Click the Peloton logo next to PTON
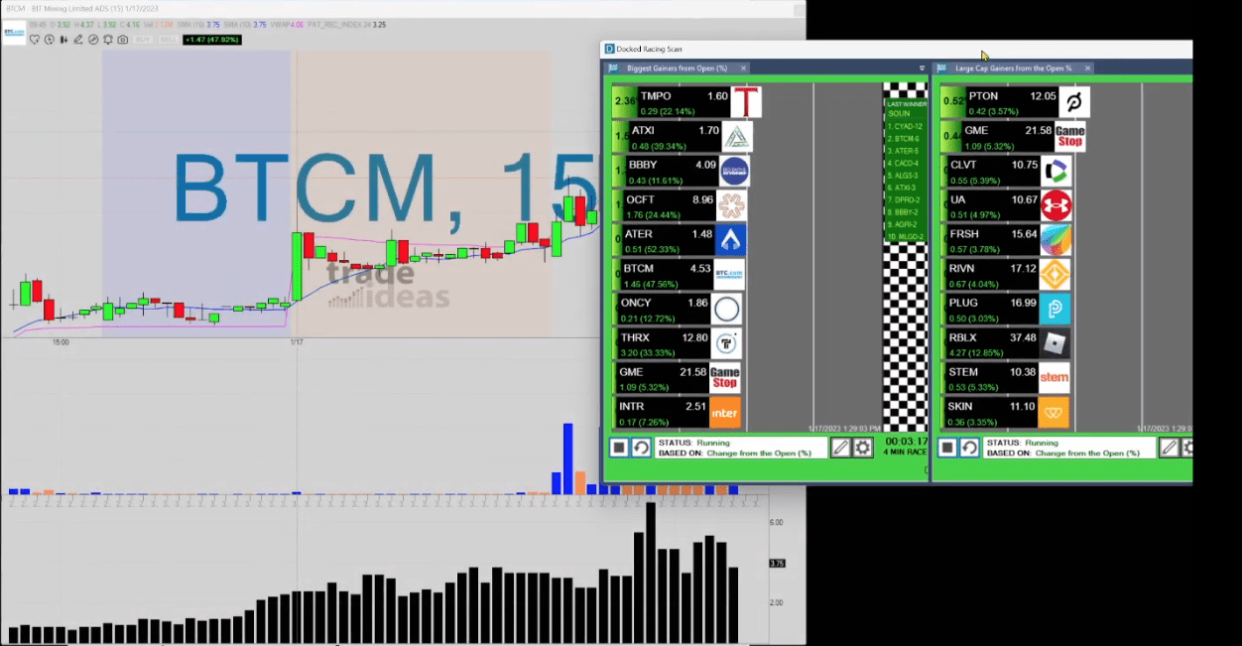 [1074, 102]
